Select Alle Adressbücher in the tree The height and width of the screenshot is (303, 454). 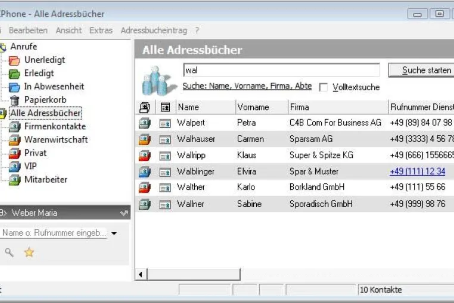click(45, 113)
